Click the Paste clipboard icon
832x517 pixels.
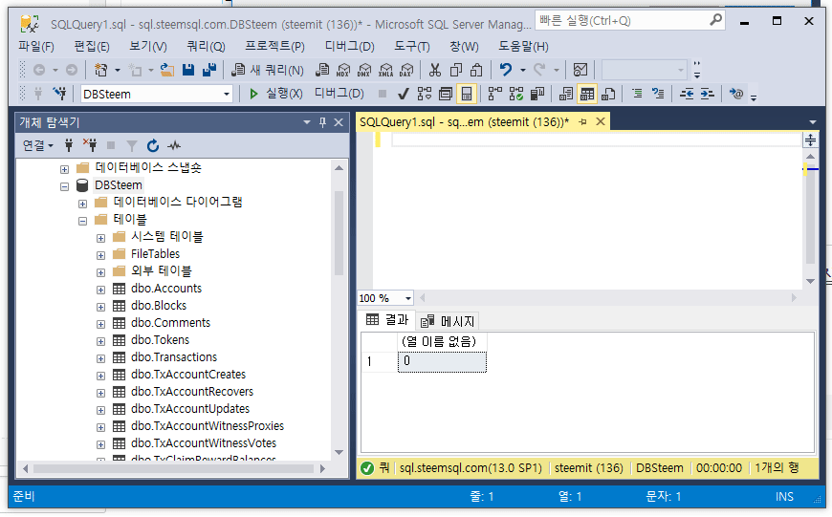click(476, 70)
